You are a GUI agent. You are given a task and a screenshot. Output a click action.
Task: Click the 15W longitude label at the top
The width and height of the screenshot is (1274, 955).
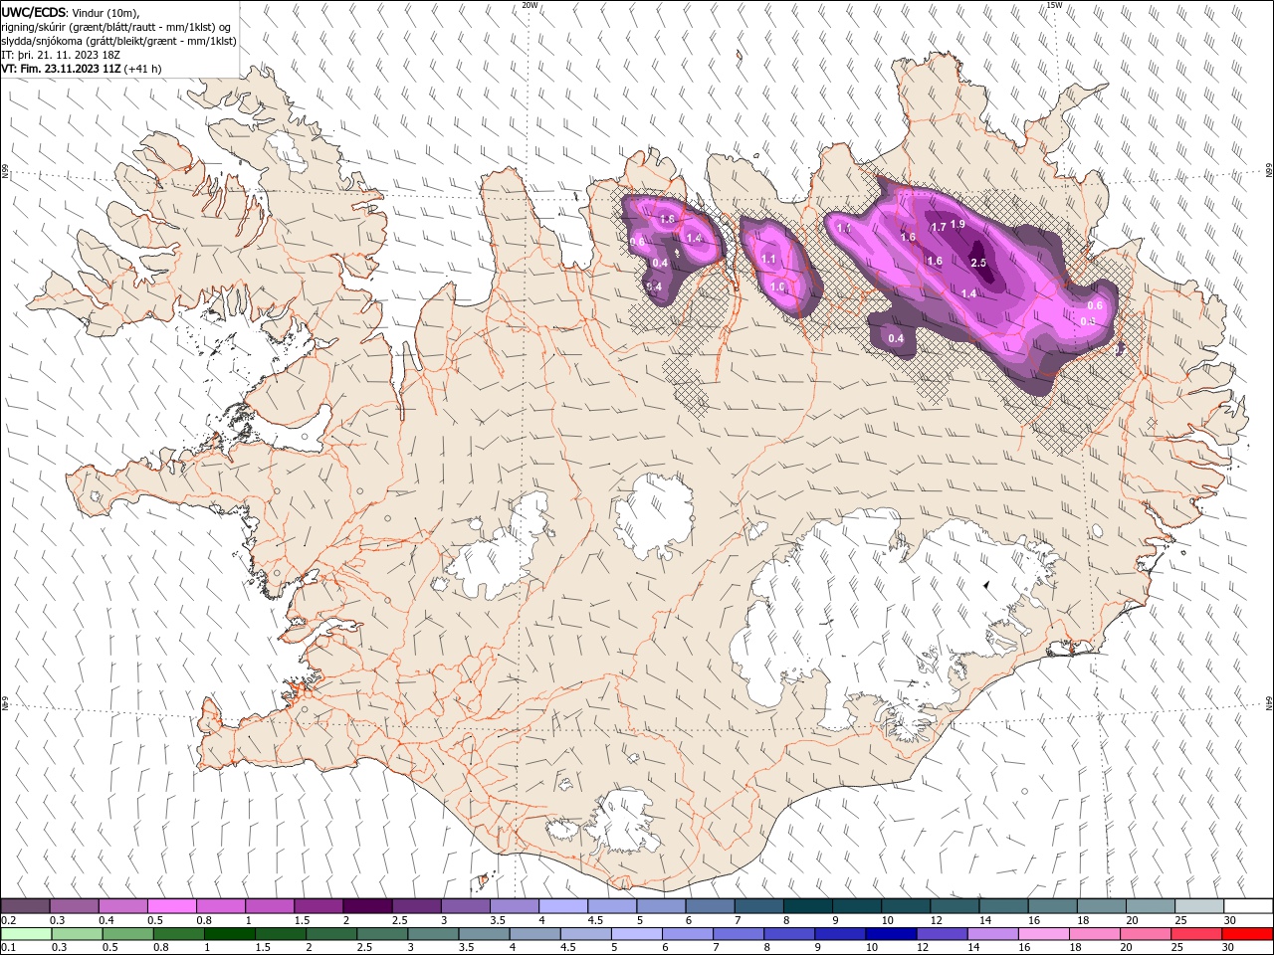click(x=1054, y=5)
